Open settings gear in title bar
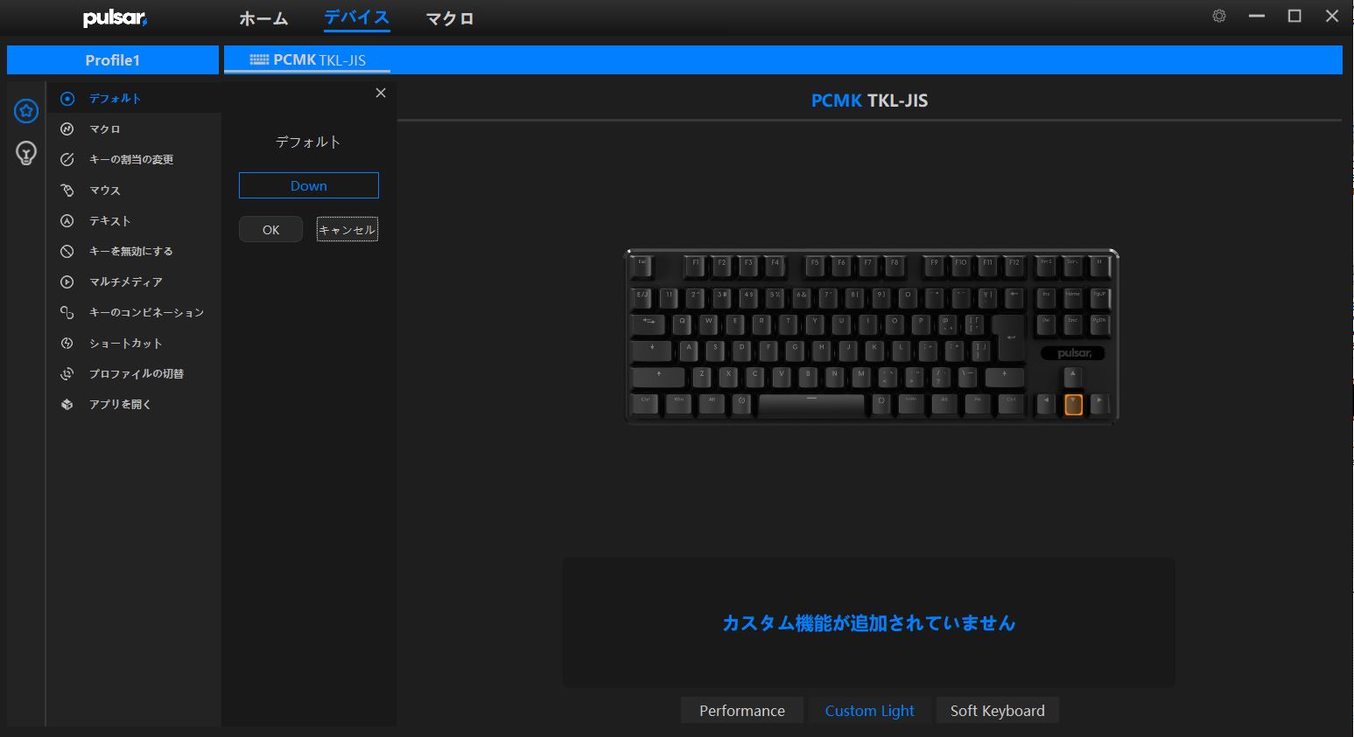The height and width of the screenshot is (737, 1354). click(1219, 16)
